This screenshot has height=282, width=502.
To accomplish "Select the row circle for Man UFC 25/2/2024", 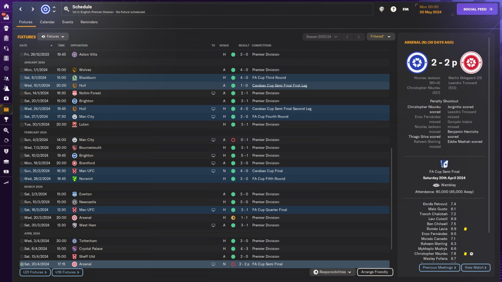I will (22, 171).
